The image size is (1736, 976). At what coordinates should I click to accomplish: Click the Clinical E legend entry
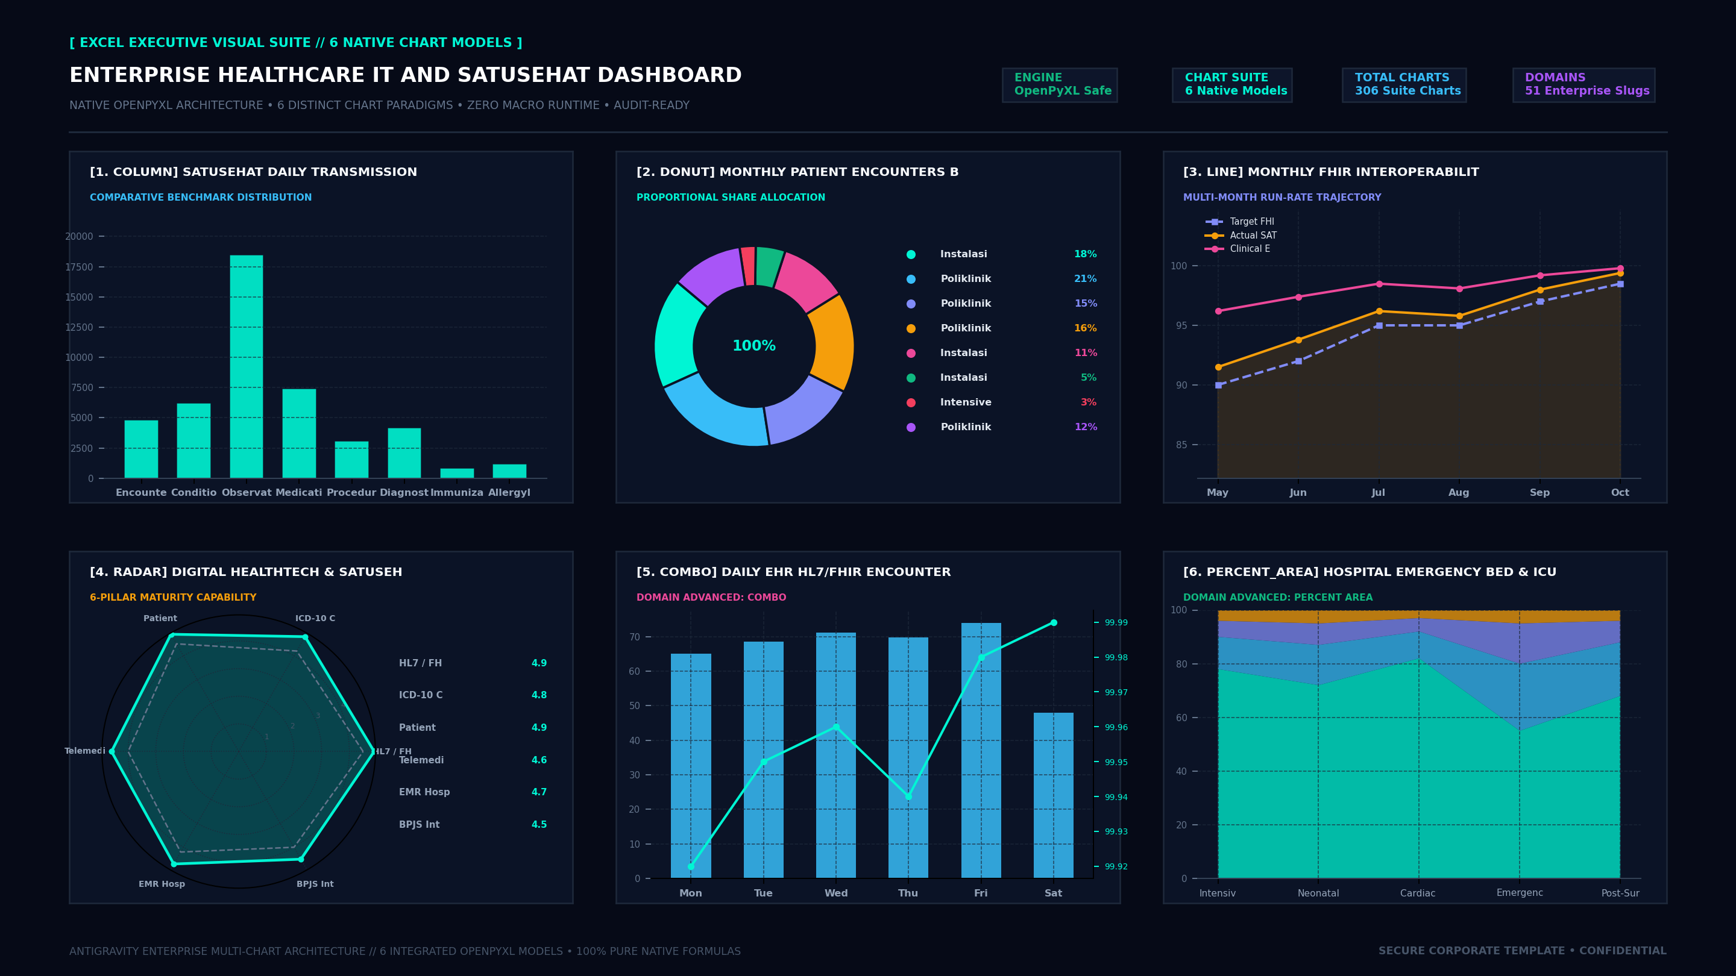point(1238,249)
